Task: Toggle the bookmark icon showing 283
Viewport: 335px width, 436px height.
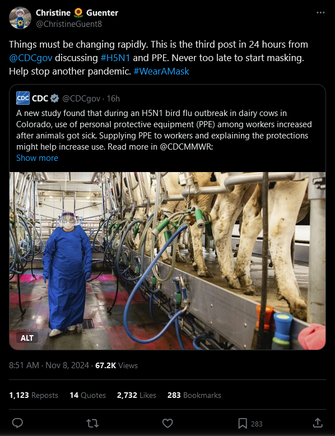Action: [x=243, y=424]
